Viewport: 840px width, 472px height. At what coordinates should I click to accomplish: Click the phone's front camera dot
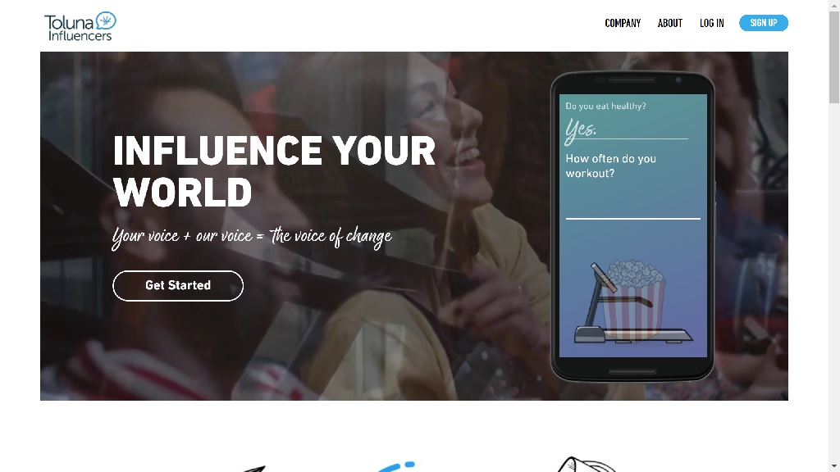(x=678, y=80)
